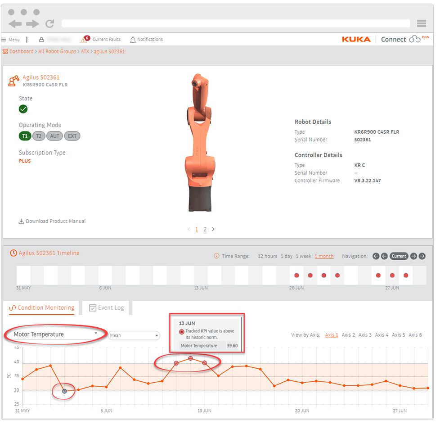This screenshot has width=440, height=425.
Task: Switch to the Event Log tab
Action: click(107, 308)
